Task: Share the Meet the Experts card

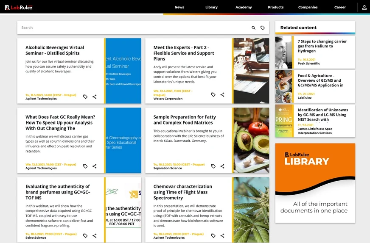Action: point(222,95)
